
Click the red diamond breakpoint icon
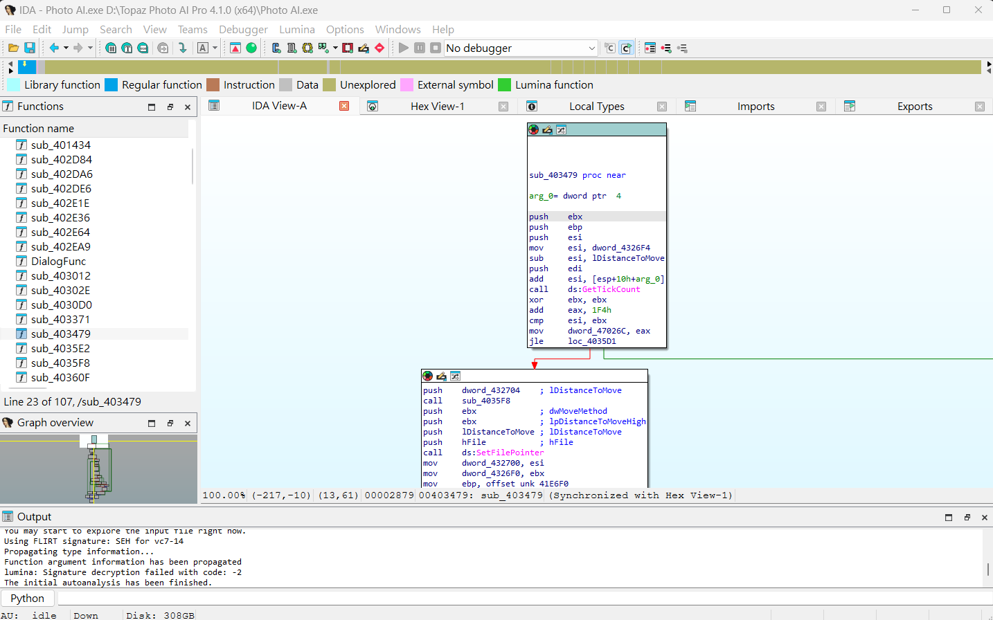click(379, 48)
